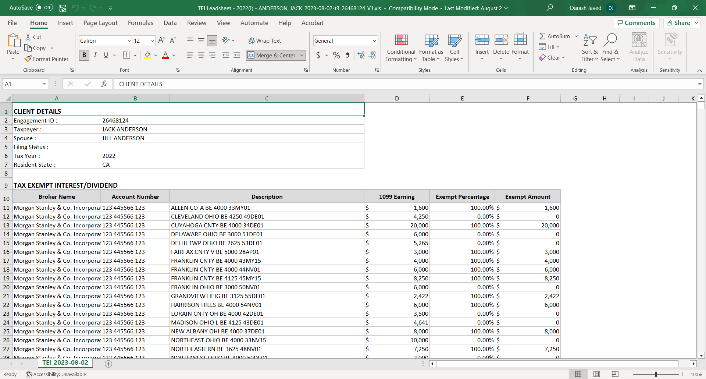706x379 pixels.
Task: Apply Percent Style number format
Action: pos(336,55)
